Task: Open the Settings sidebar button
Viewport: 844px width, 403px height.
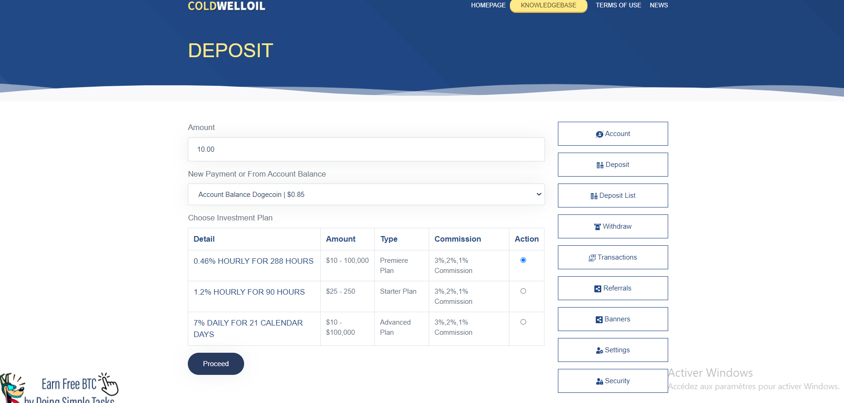Action: click(613, 350)
